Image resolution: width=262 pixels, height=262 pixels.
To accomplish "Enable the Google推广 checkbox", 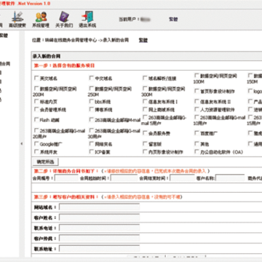I will 36,144.
